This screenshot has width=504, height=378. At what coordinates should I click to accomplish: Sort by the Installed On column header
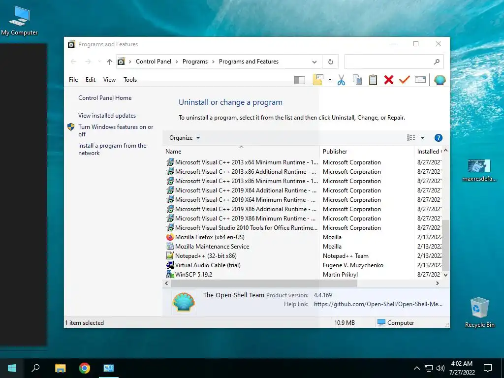coord(429,152)
